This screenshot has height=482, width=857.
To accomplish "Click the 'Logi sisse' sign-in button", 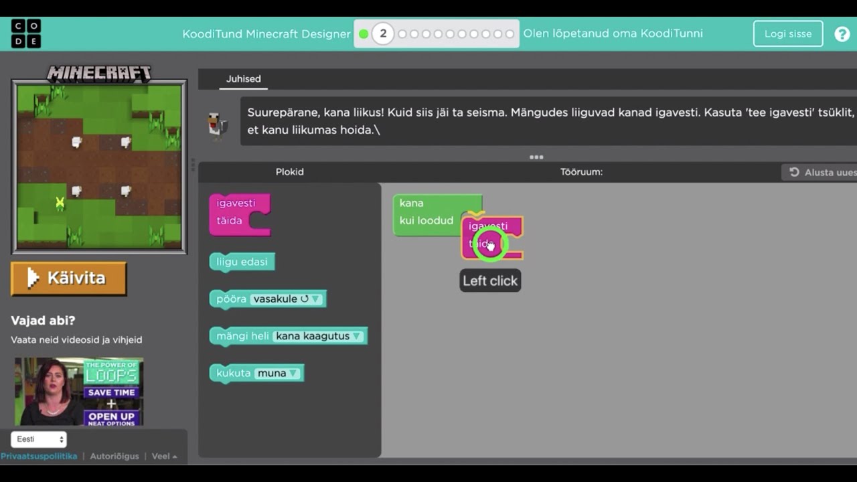I will [787, 33].
